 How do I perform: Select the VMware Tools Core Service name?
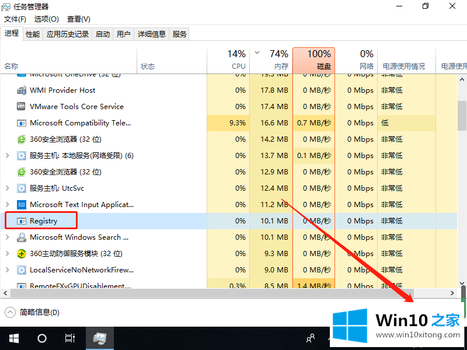pyautogui.click(x=76, y=107)
